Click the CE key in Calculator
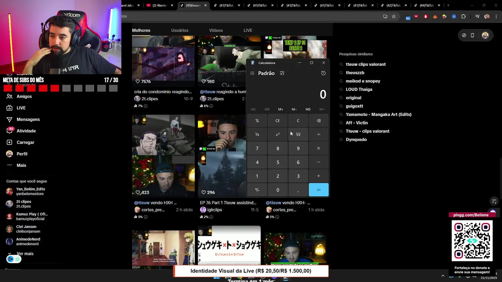 tap(278, 121)
